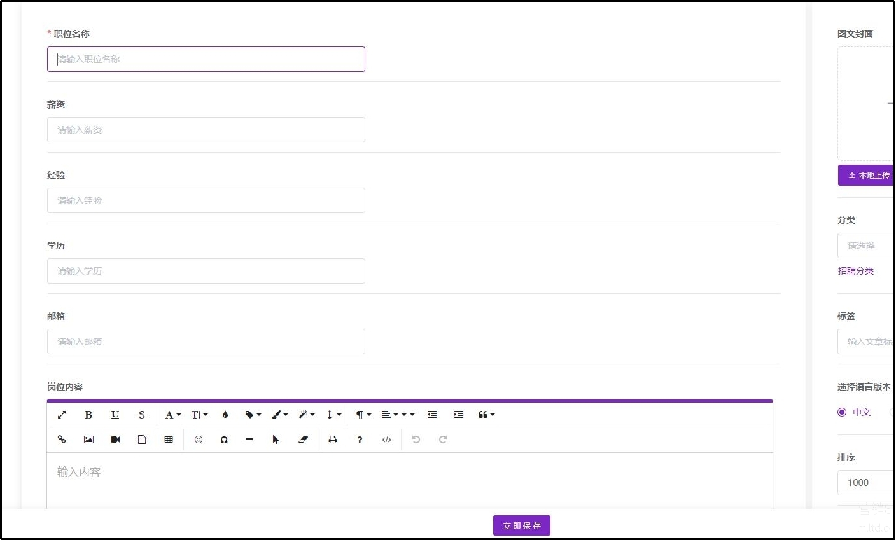The image size is (896, 540).
Task: Toggle underline formatting in editor
Action: [x=115, y=415]
